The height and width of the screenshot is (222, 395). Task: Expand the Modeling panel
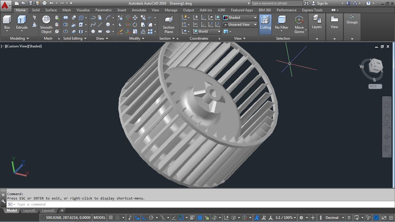(x=19, y=39)
